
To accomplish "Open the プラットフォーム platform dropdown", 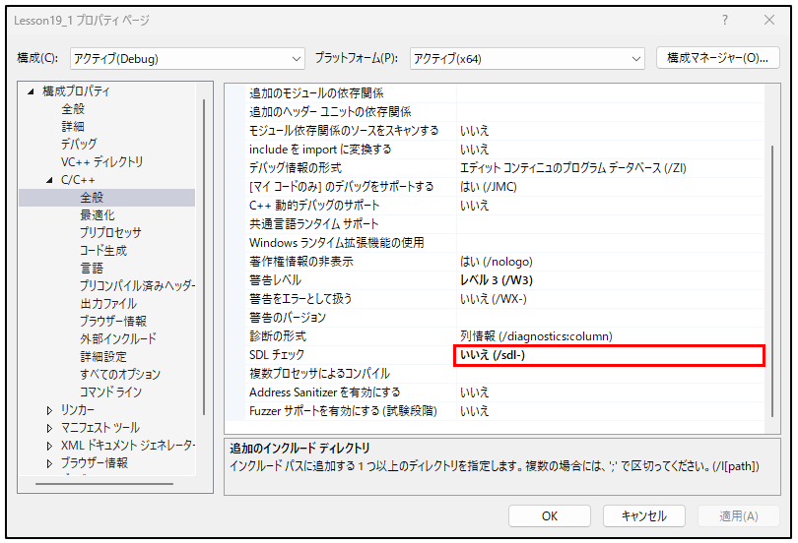I will coord(526,59).
